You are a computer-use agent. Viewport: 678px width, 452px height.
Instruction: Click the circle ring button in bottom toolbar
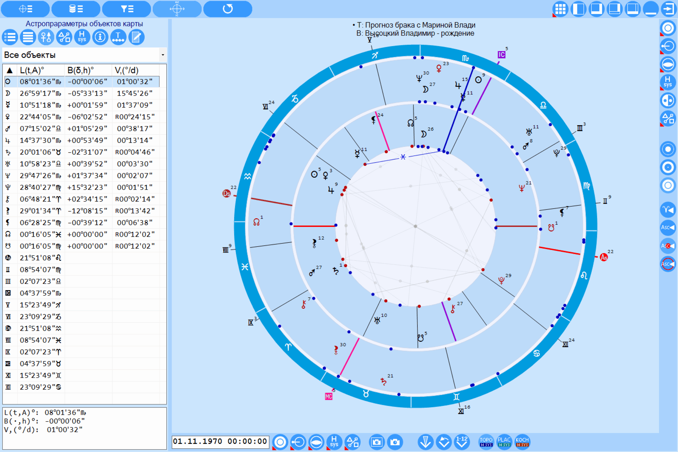point(280,442)
